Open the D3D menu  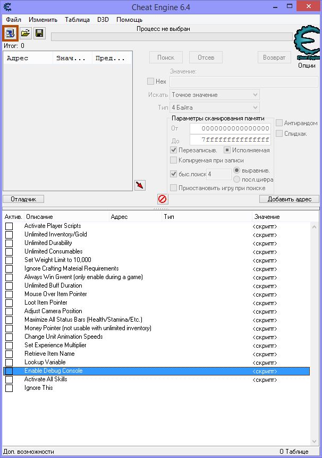click(x=103, y=20)
